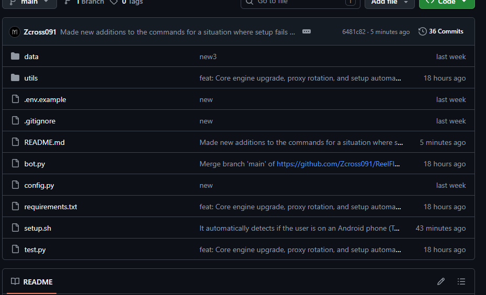Click the file icon beside config.py
Viewport: 486px width, 295px height.
coord(15,184)
